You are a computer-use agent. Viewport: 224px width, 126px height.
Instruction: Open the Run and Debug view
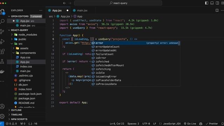(x=2, y=42)
